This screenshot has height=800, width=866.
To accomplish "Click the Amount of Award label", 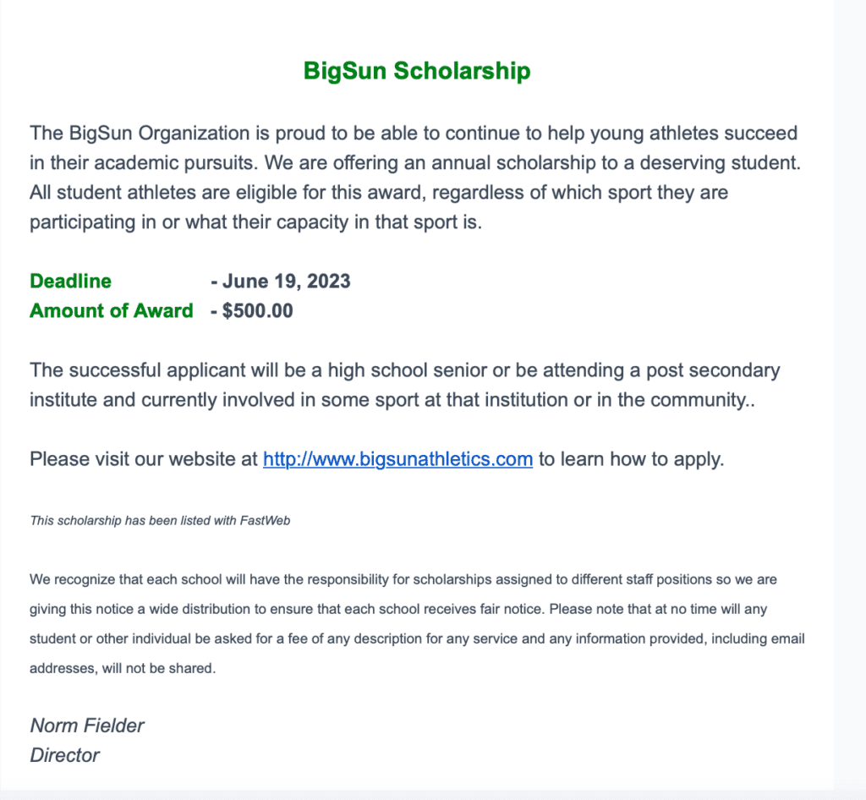I will [x=111, y=310].
